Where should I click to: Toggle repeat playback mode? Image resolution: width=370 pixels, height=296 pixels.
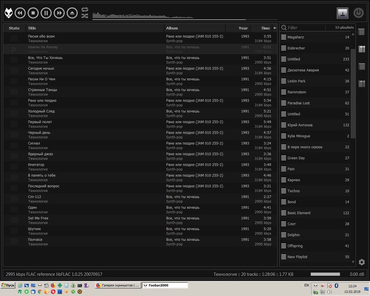pyautogui.click(x=85, y=10)
